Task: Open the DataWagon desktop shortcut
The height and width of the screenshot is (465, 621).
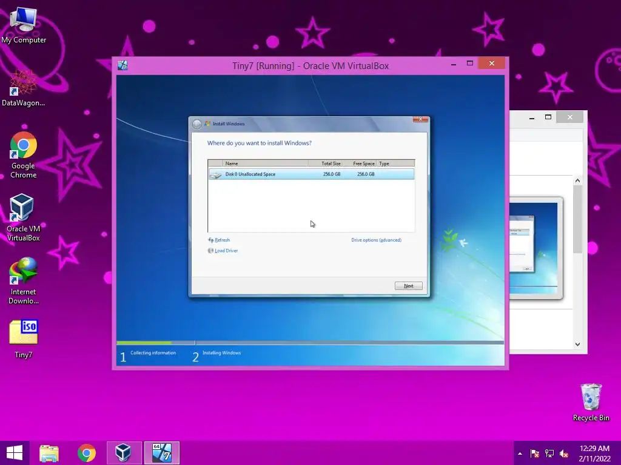Action: point(24,88)
